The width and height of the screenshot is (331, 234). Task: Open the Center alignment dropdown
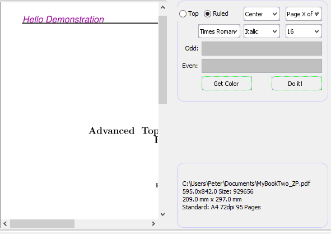(x=262, y=14)
